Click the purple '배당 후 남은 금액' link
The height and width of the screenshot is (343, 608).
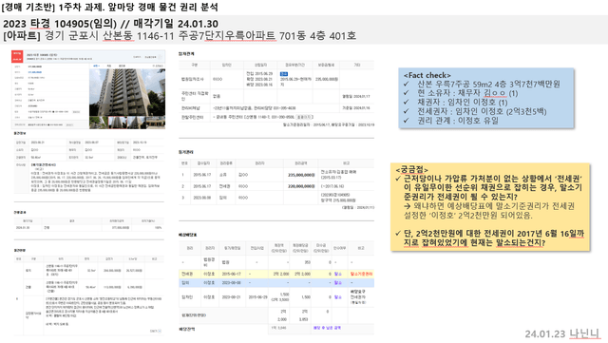327,328
